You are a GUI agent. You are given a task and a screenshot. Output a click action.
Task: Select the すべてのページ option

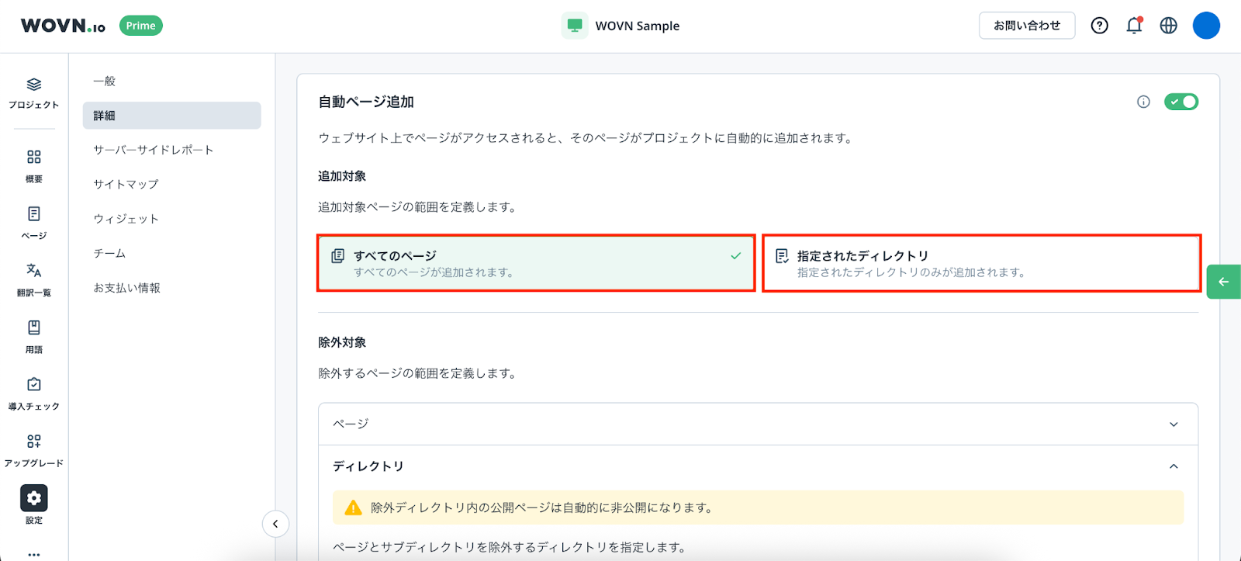pos(535,263)
